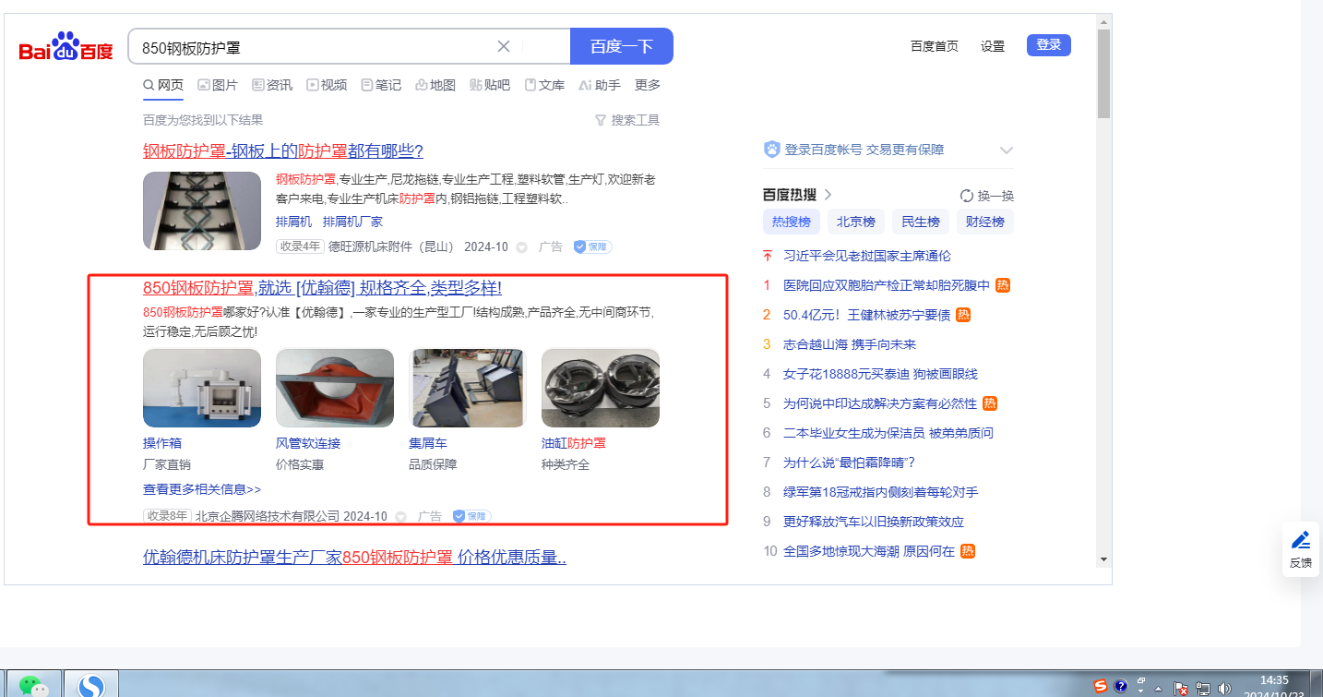Viewport: 1323px width, 697px height.
Task: Switch to the 财经榜 tab
Action: point(984,222)
